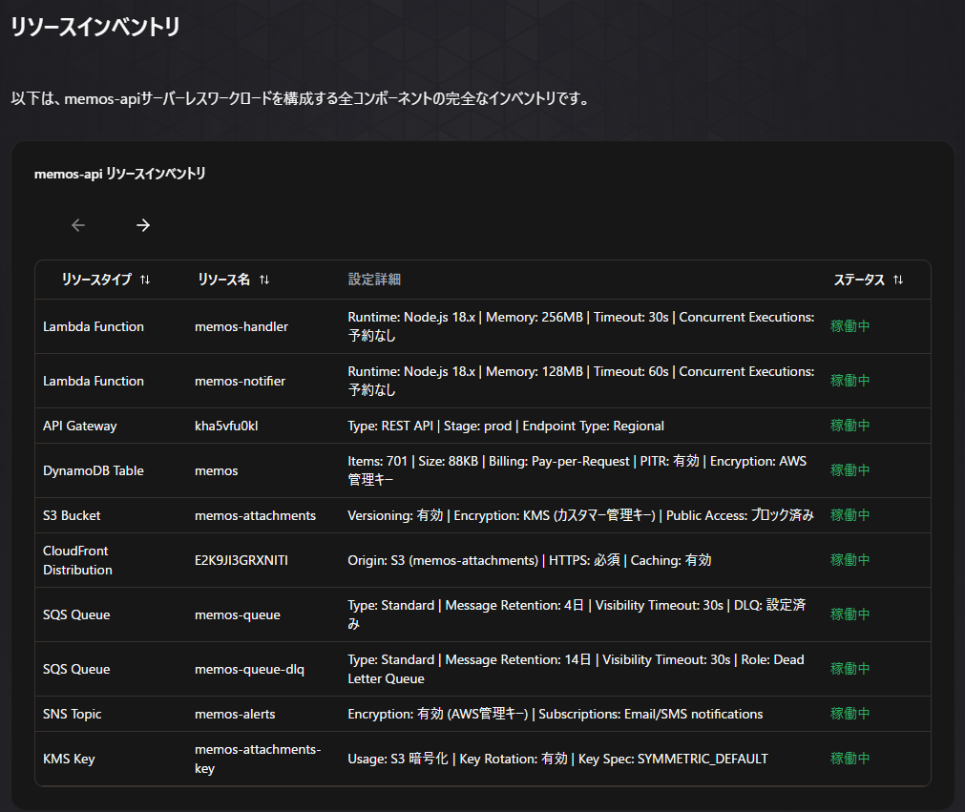965x812 pixels.
Task: Click 稼働中 status in S3 Bucket row
Action: [850, 515]
